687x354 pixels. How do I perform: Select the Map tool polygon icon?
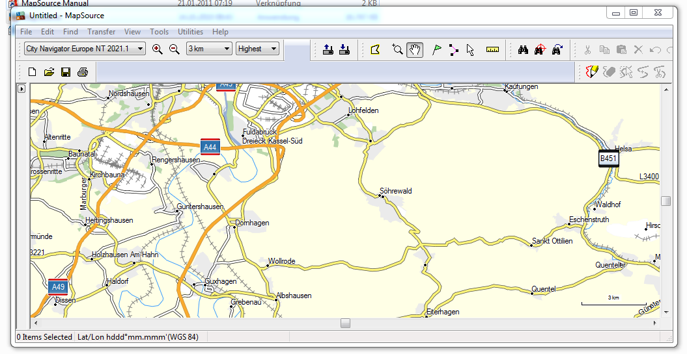pos(375,49)
